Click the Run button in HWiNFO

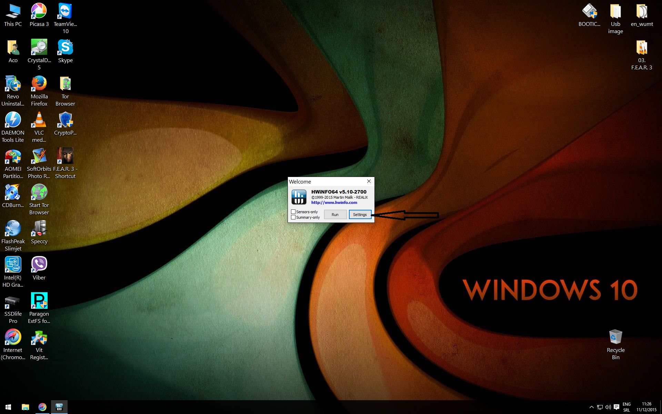[335, 215]
